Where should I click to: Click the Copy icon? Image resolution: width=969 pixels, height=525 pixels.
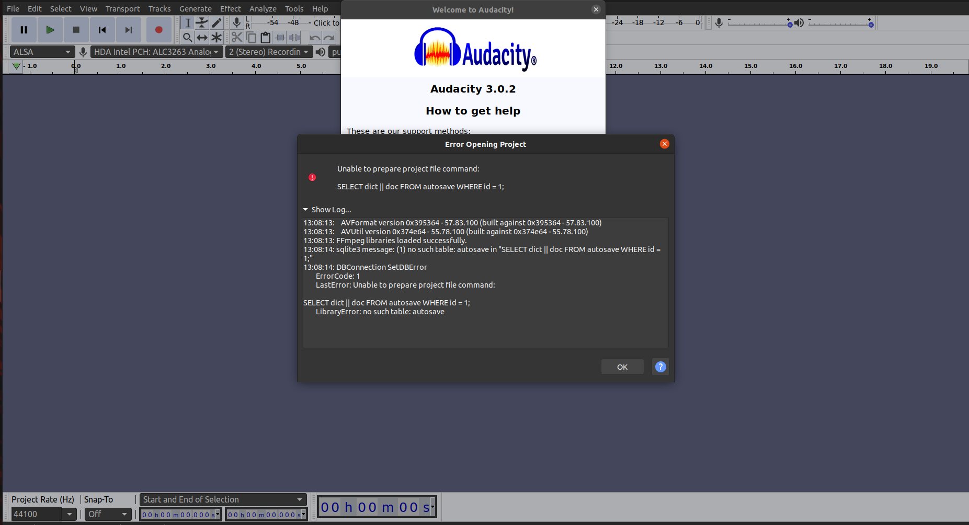tap(251, 37)
